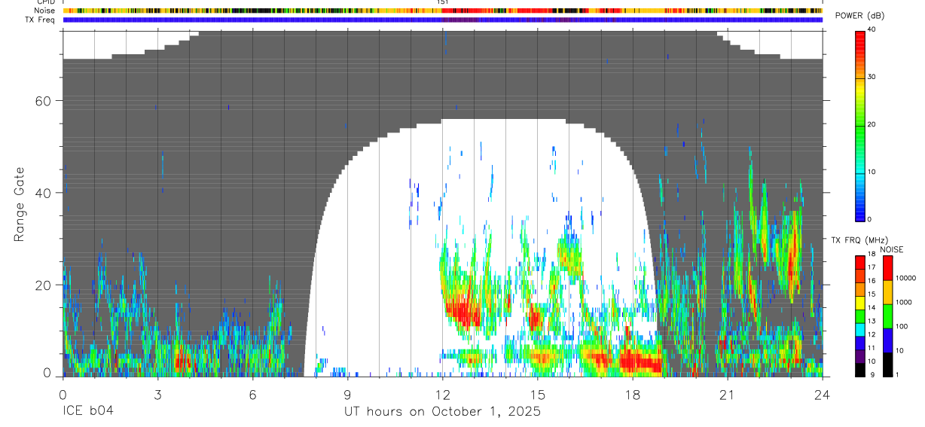Image resolution: width=925 pixels, height=427 pixels.
Task: Click the 9 label on the TX FRQ legend
Action: 871,374
